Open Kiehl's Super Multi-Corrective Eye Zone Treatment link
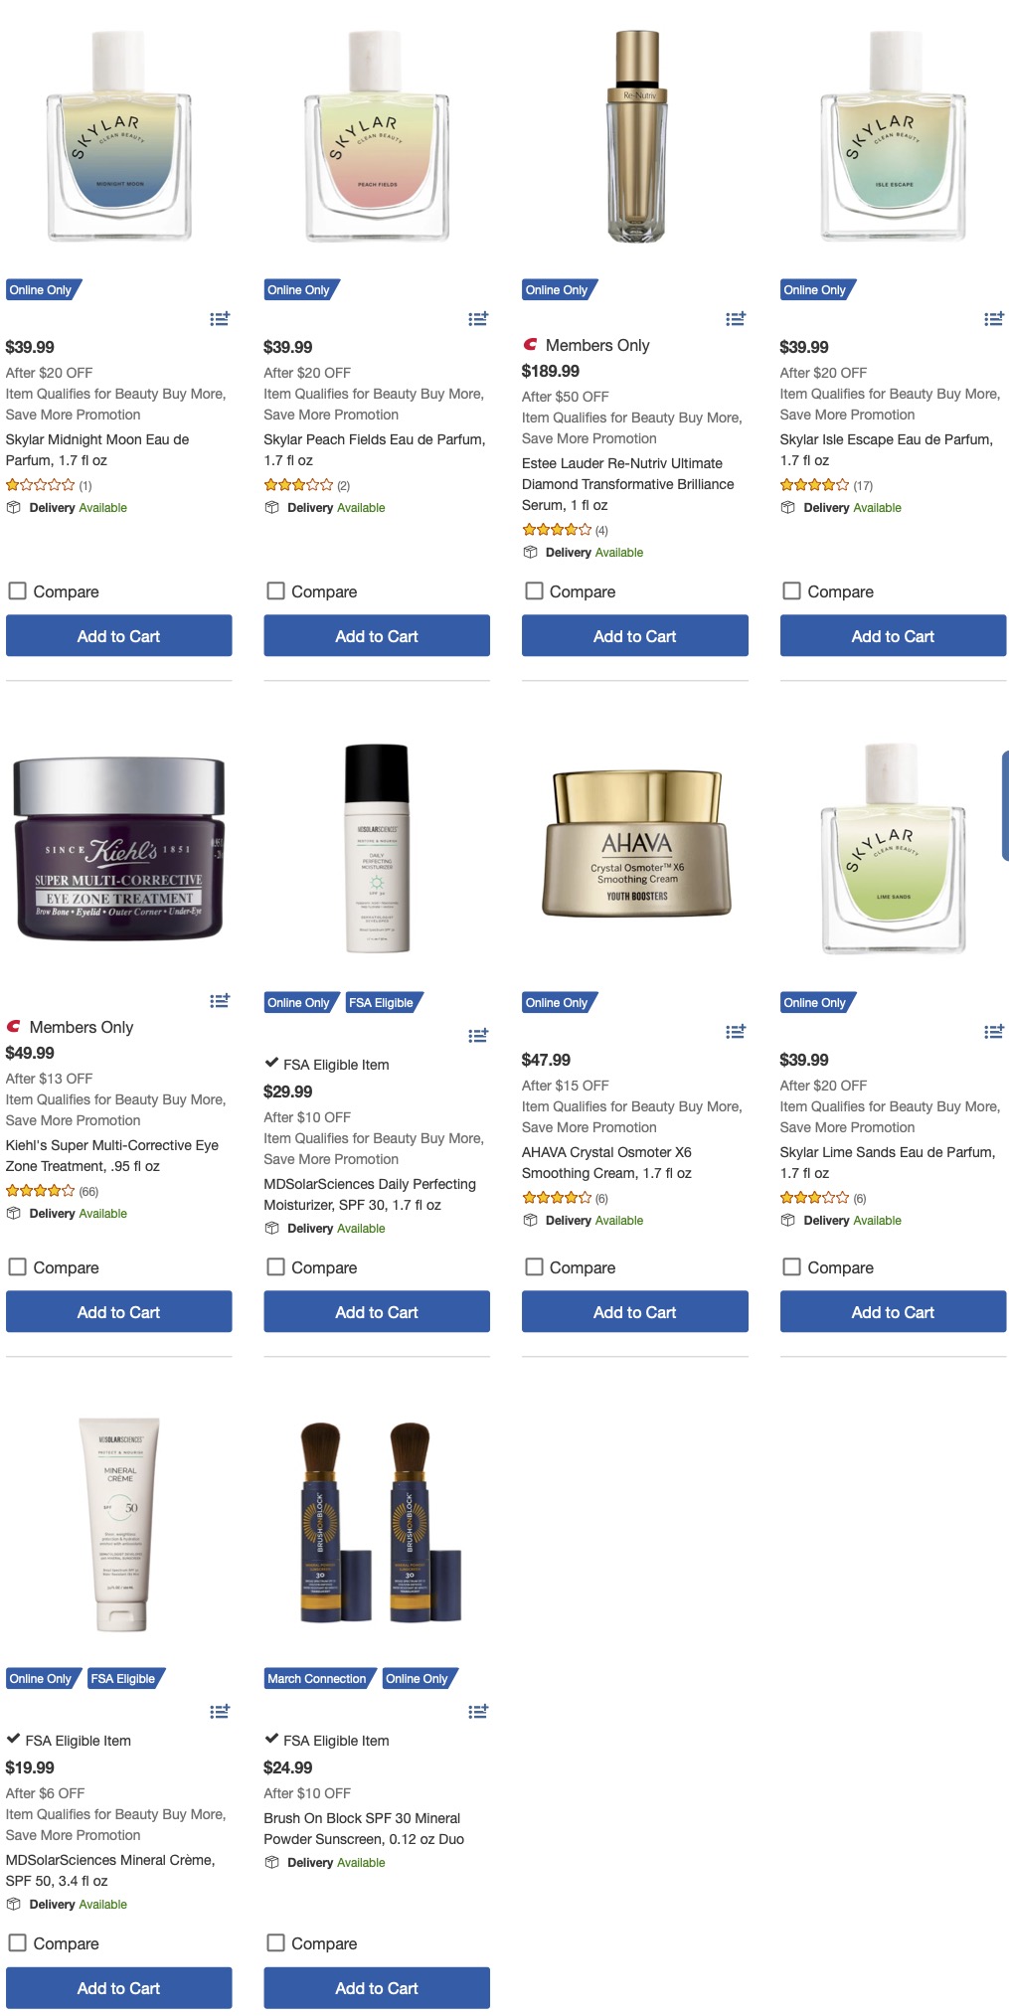Screen dimensions: 1009x2016 click(x=112, y=1155)
